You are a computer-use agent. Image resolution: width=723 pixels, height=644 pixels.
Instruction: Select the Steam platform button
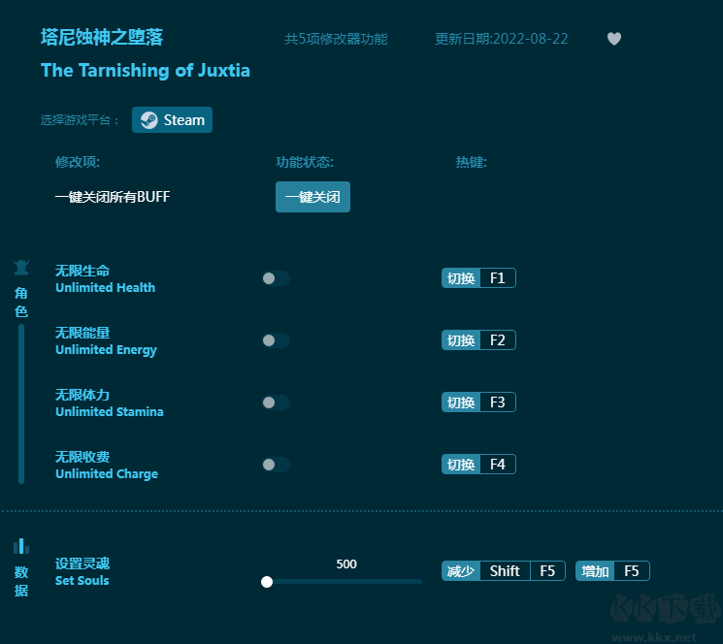tap(172, 119)
